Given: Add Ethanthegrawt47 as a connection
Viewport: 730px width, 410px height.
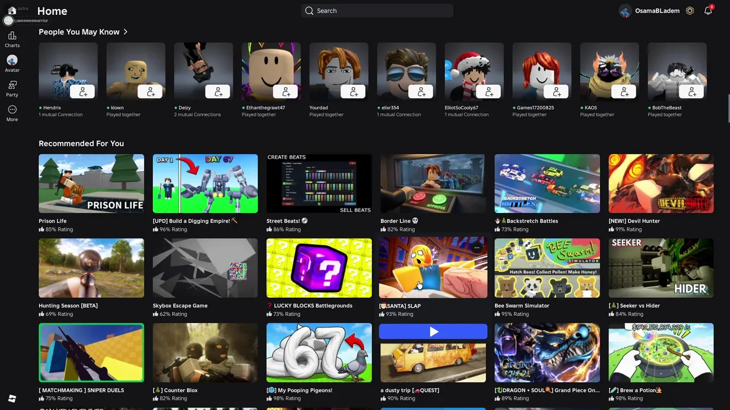Looking at the screenshot, I should 286,92.
